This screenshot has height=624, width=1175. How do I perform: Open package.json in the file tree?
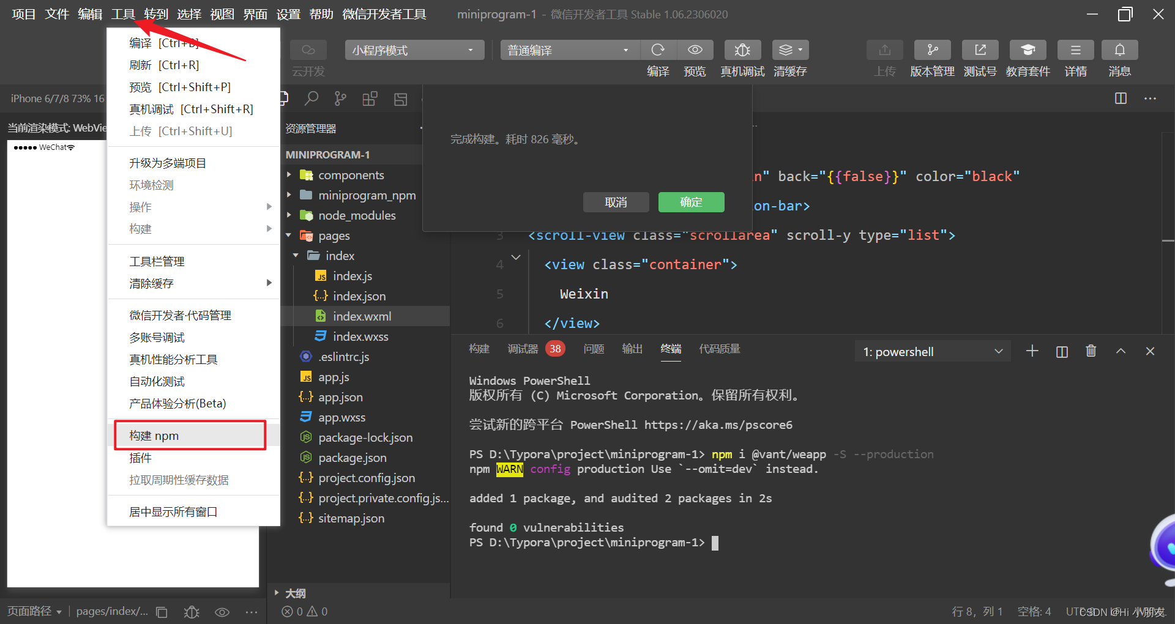352,458
